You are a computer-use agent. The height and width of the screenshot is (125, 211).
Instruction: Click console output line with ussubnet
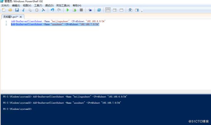click(x=62, y=103)
